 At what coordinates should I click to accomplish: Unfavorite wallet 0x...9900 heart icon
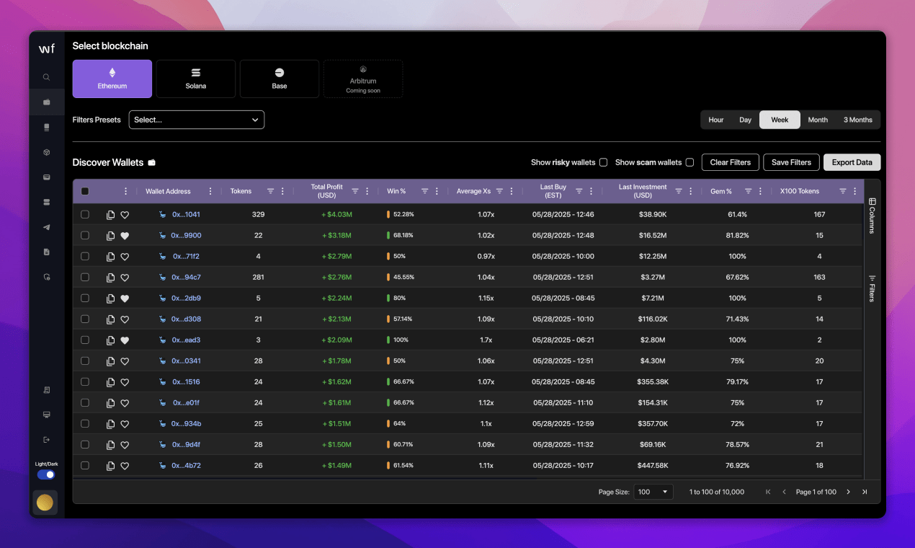pyautogui.click(x=125, y=236)
